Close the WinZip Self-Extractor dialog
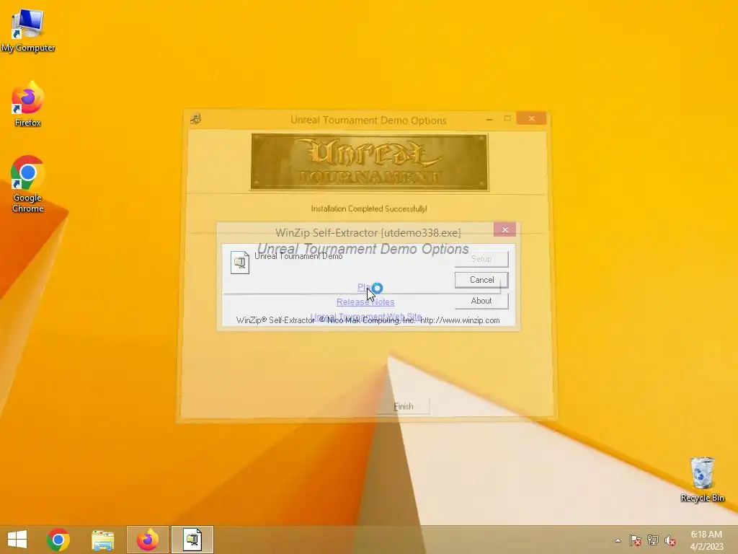738x554 pixels. (x=505, y=229)
